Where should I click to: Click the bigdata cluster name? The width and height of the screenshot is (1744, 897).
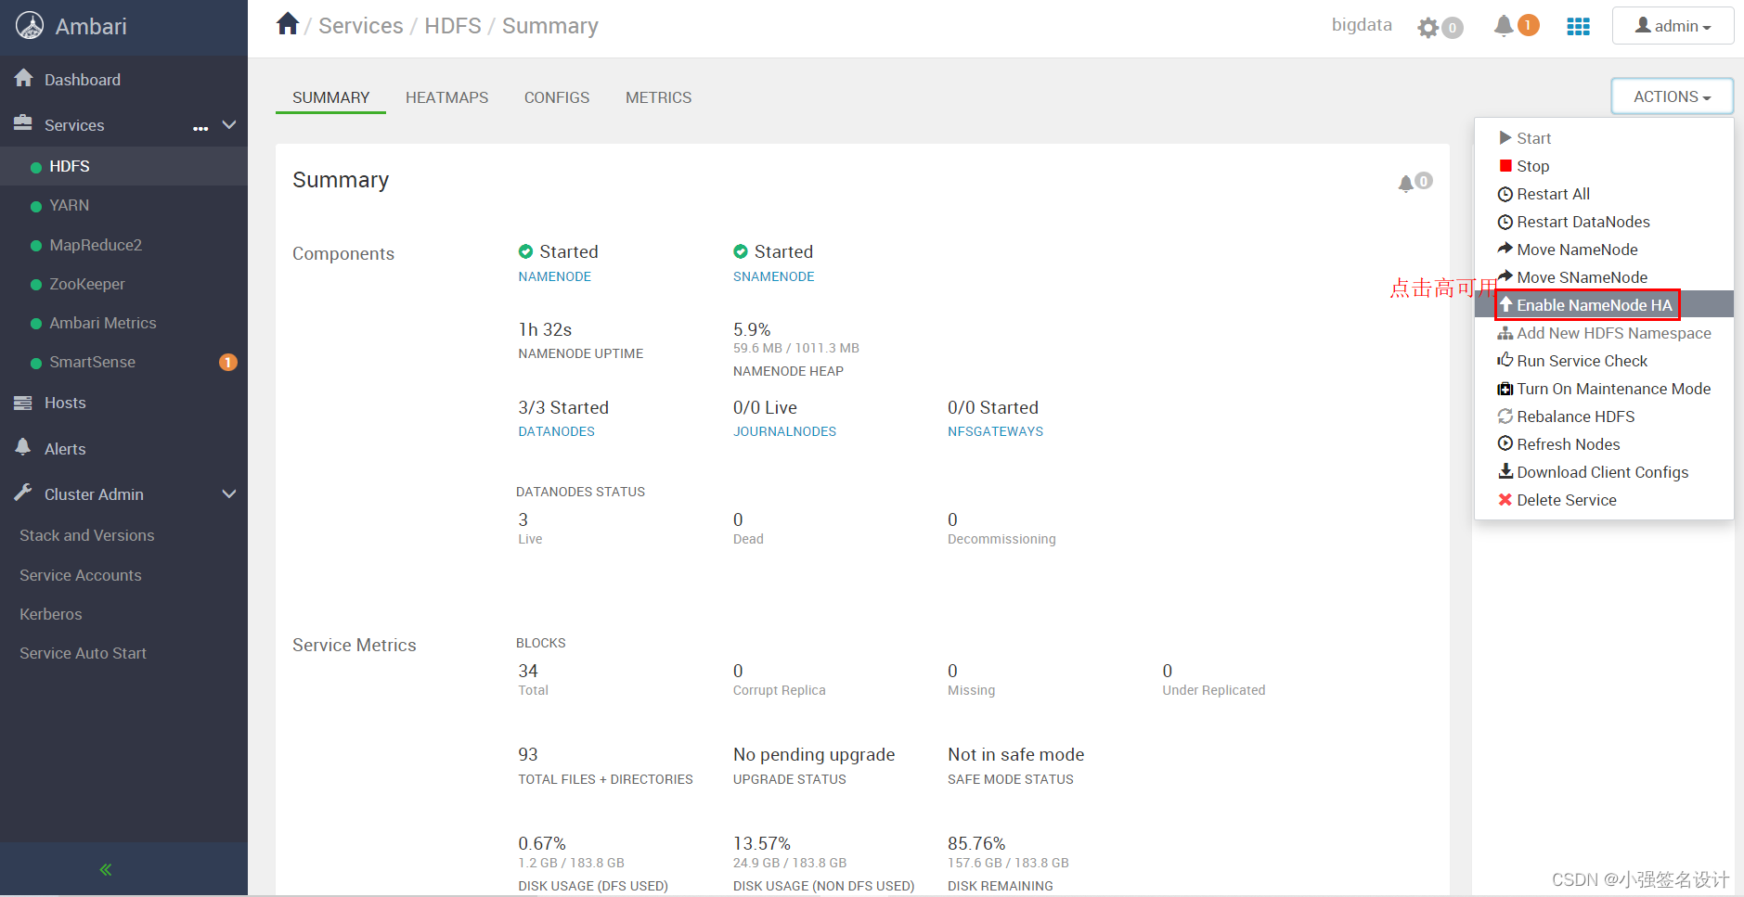tap(1362, 25)
